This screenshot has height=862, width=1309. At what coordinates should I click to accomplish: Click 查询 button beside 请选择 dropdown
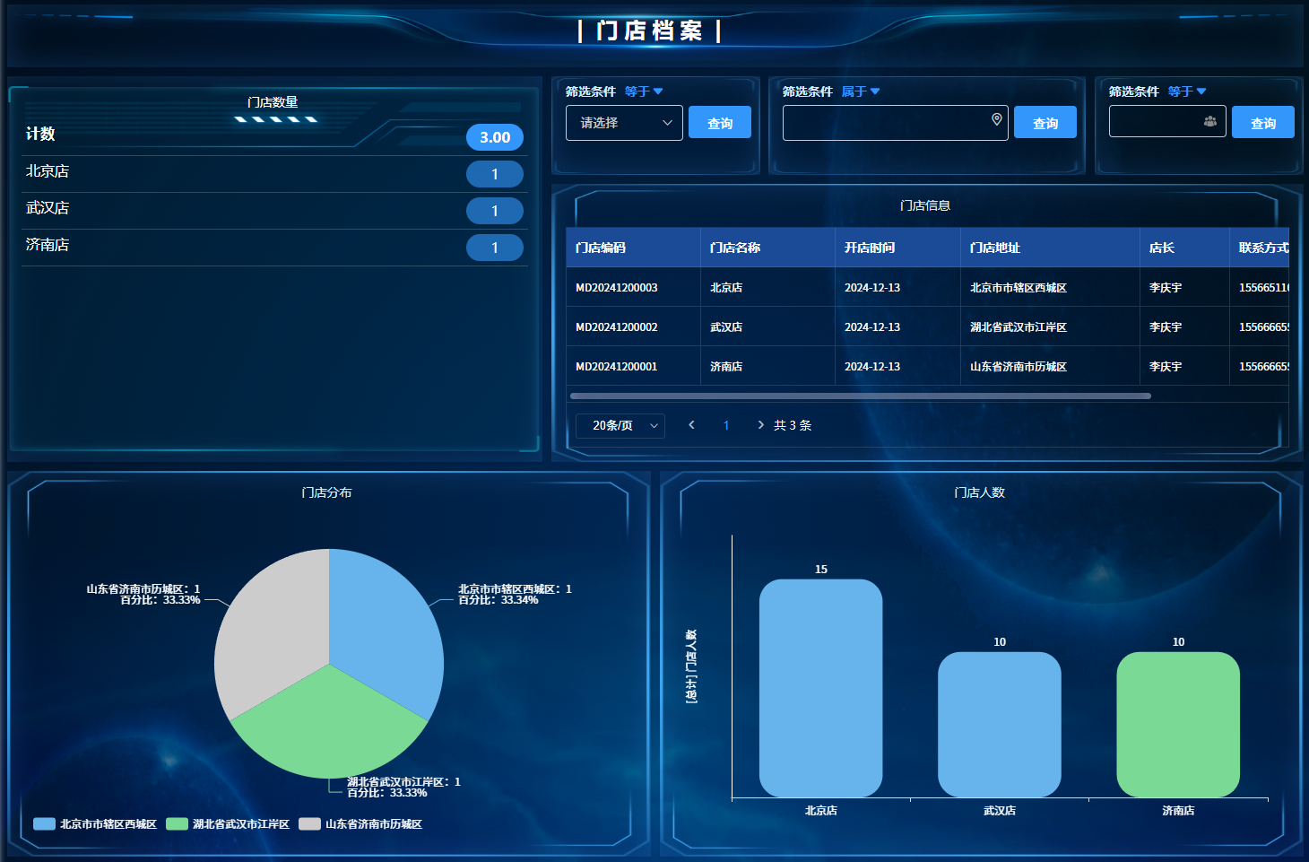[x=720, y=123]
